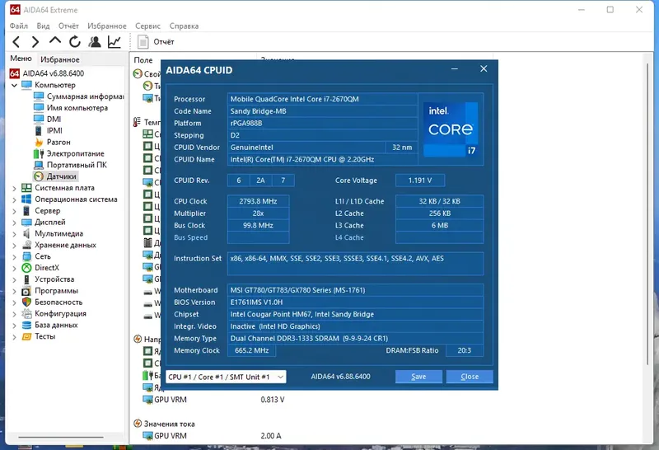Go back with the left arrow toolbar icon

point(16,42)
